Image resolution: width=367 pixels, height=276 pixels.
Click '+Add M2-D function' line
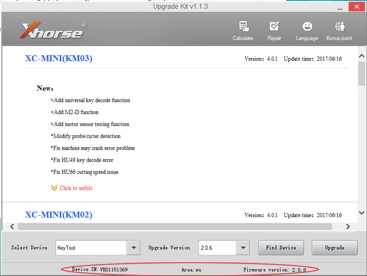pyautogui.click(x=75, y=112)
